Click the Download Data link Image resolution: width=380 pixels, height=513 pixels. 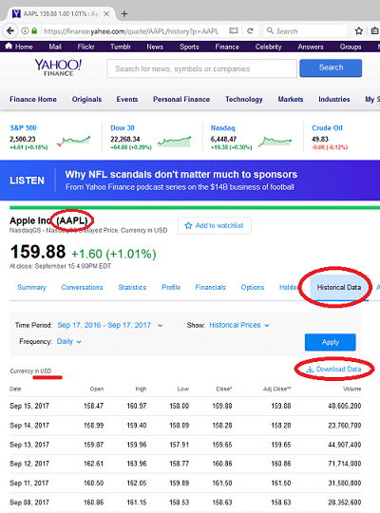tap(333, 370)
